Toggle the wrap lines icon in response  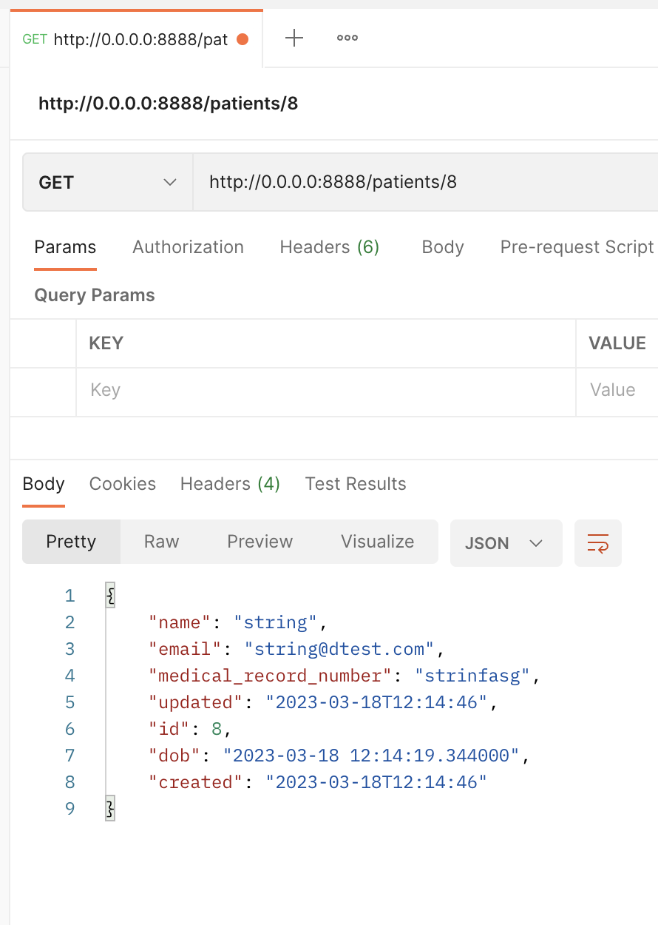pyautogui.click(x=597, y=543)
